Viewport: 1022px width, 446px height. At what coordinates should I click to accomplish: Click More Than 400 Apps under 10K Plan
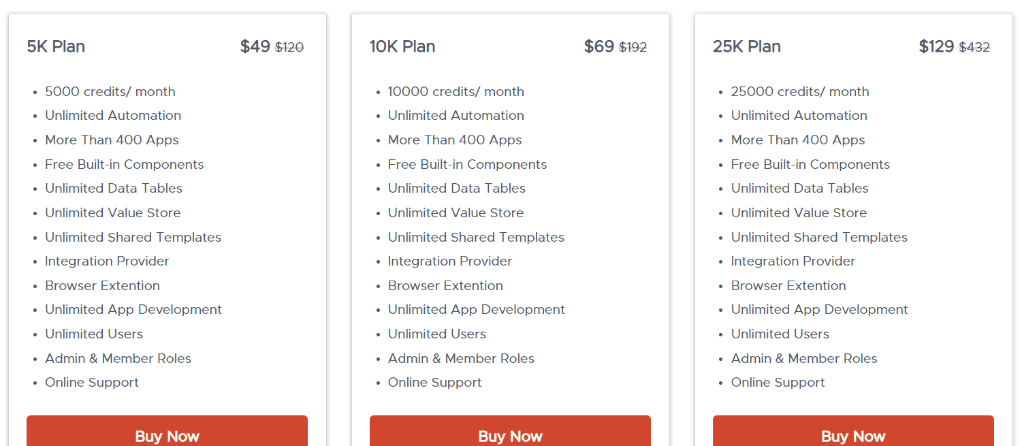click(x=455, y=140)
